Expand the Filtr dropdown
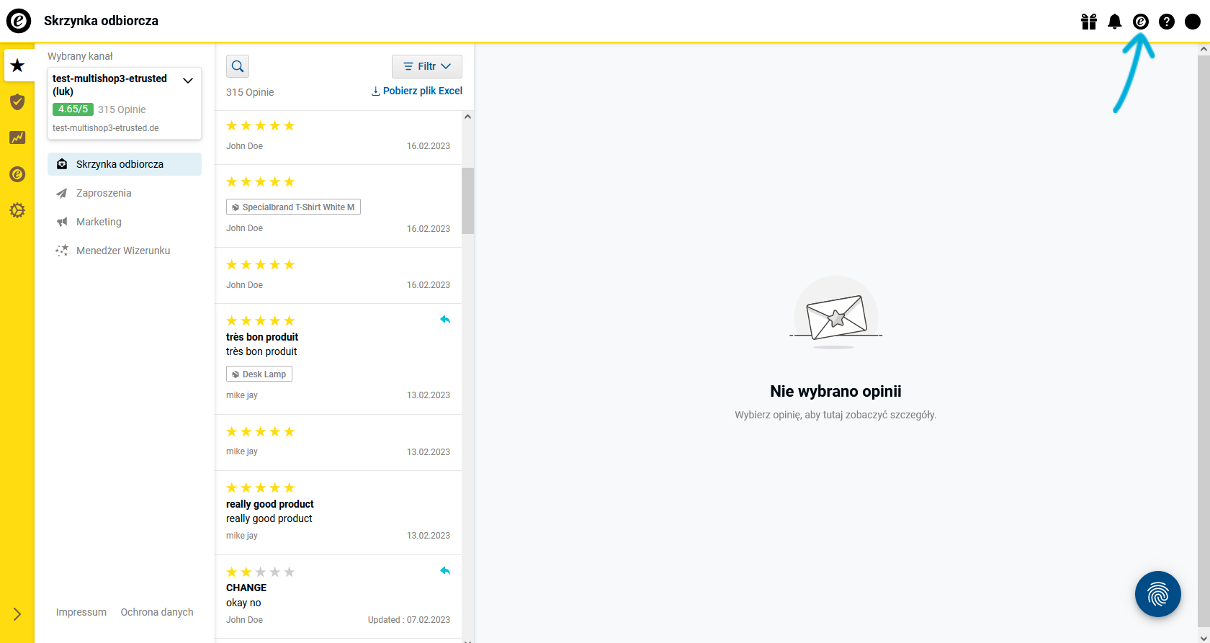This screenshot has width=1210, height=643. click(427, 66)
